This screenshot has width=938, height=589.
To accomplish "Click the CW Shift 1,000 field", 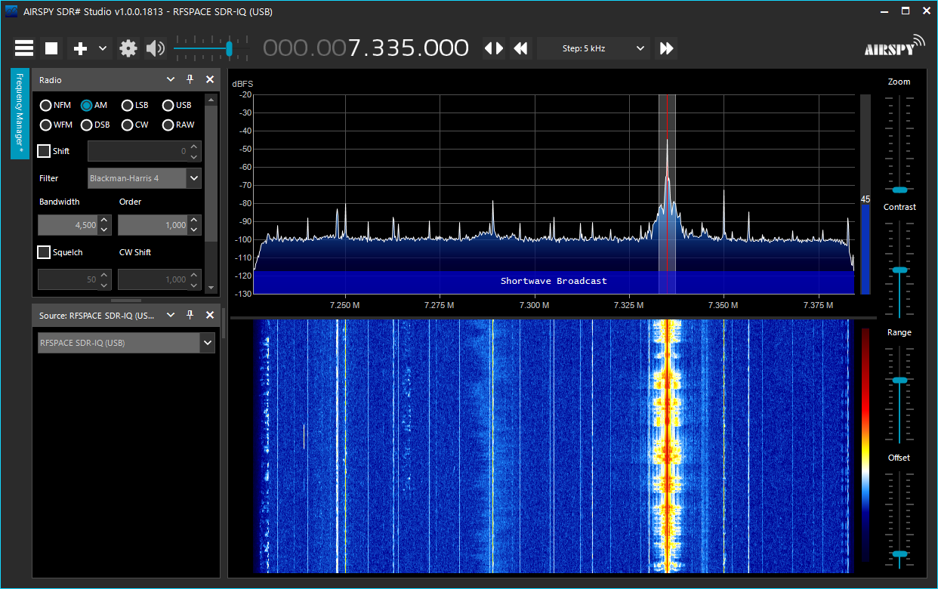I will (x=153, y=279).
